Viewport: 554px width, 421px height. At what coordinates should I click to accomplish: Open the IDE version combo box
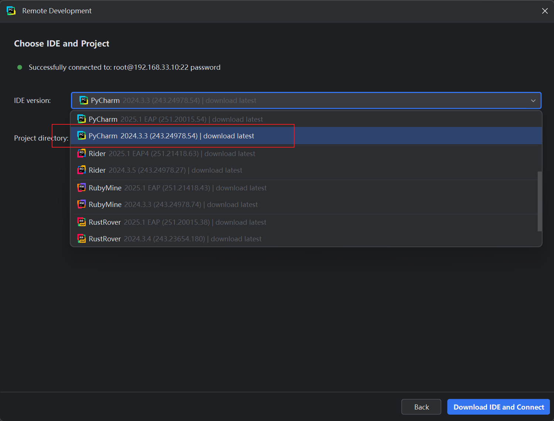click(306, 100)
